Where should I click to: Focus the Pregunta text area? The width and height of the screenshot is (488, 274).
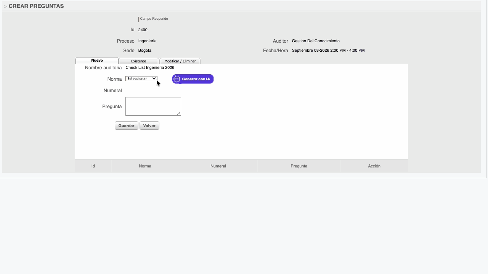[153, 106]
